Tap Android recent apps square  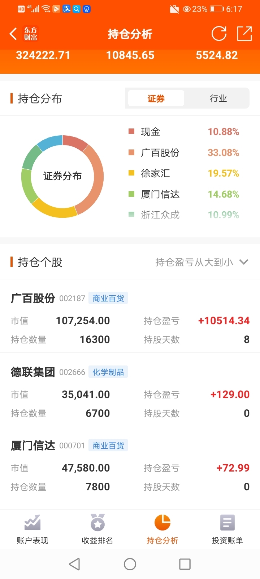(x=185, y=564)
